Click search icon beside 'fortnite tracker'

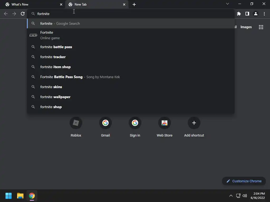33,57
